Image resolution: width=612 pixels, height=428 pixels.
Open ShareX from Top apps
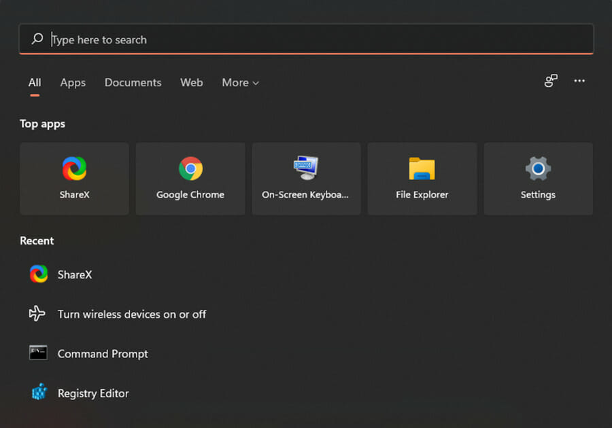tap(74, 179)
